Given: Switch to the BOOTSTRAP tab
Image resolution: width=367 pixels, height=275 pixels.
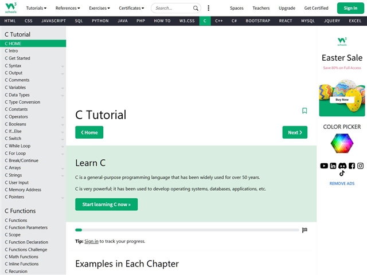Looking at the screenshot, I should point(257,21).
